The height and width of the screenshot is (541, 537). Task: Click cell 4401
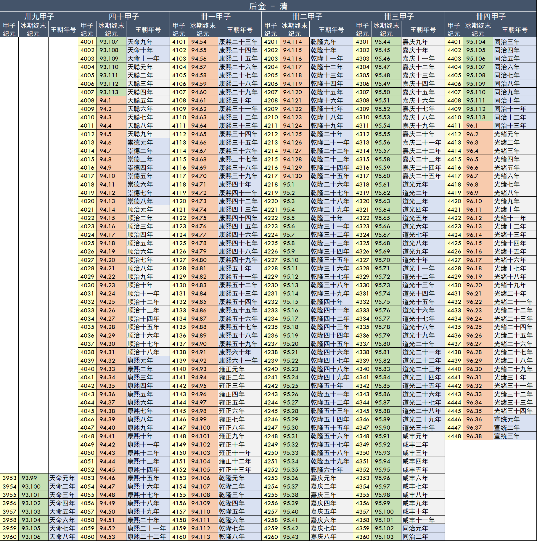(x=454, y=42)
